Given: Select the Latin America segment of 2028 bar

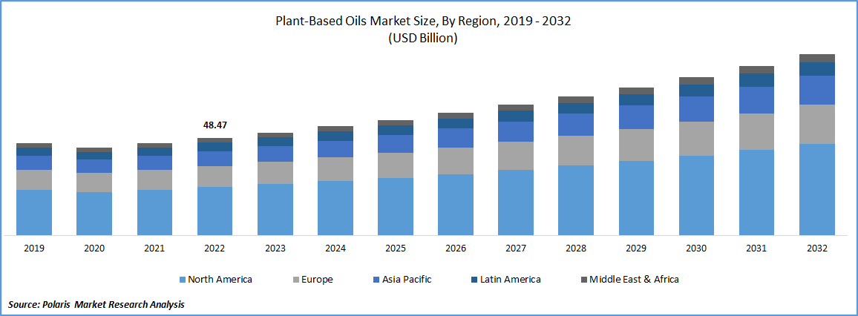Looking at the screenshot, I should click(x=576, y=108).
